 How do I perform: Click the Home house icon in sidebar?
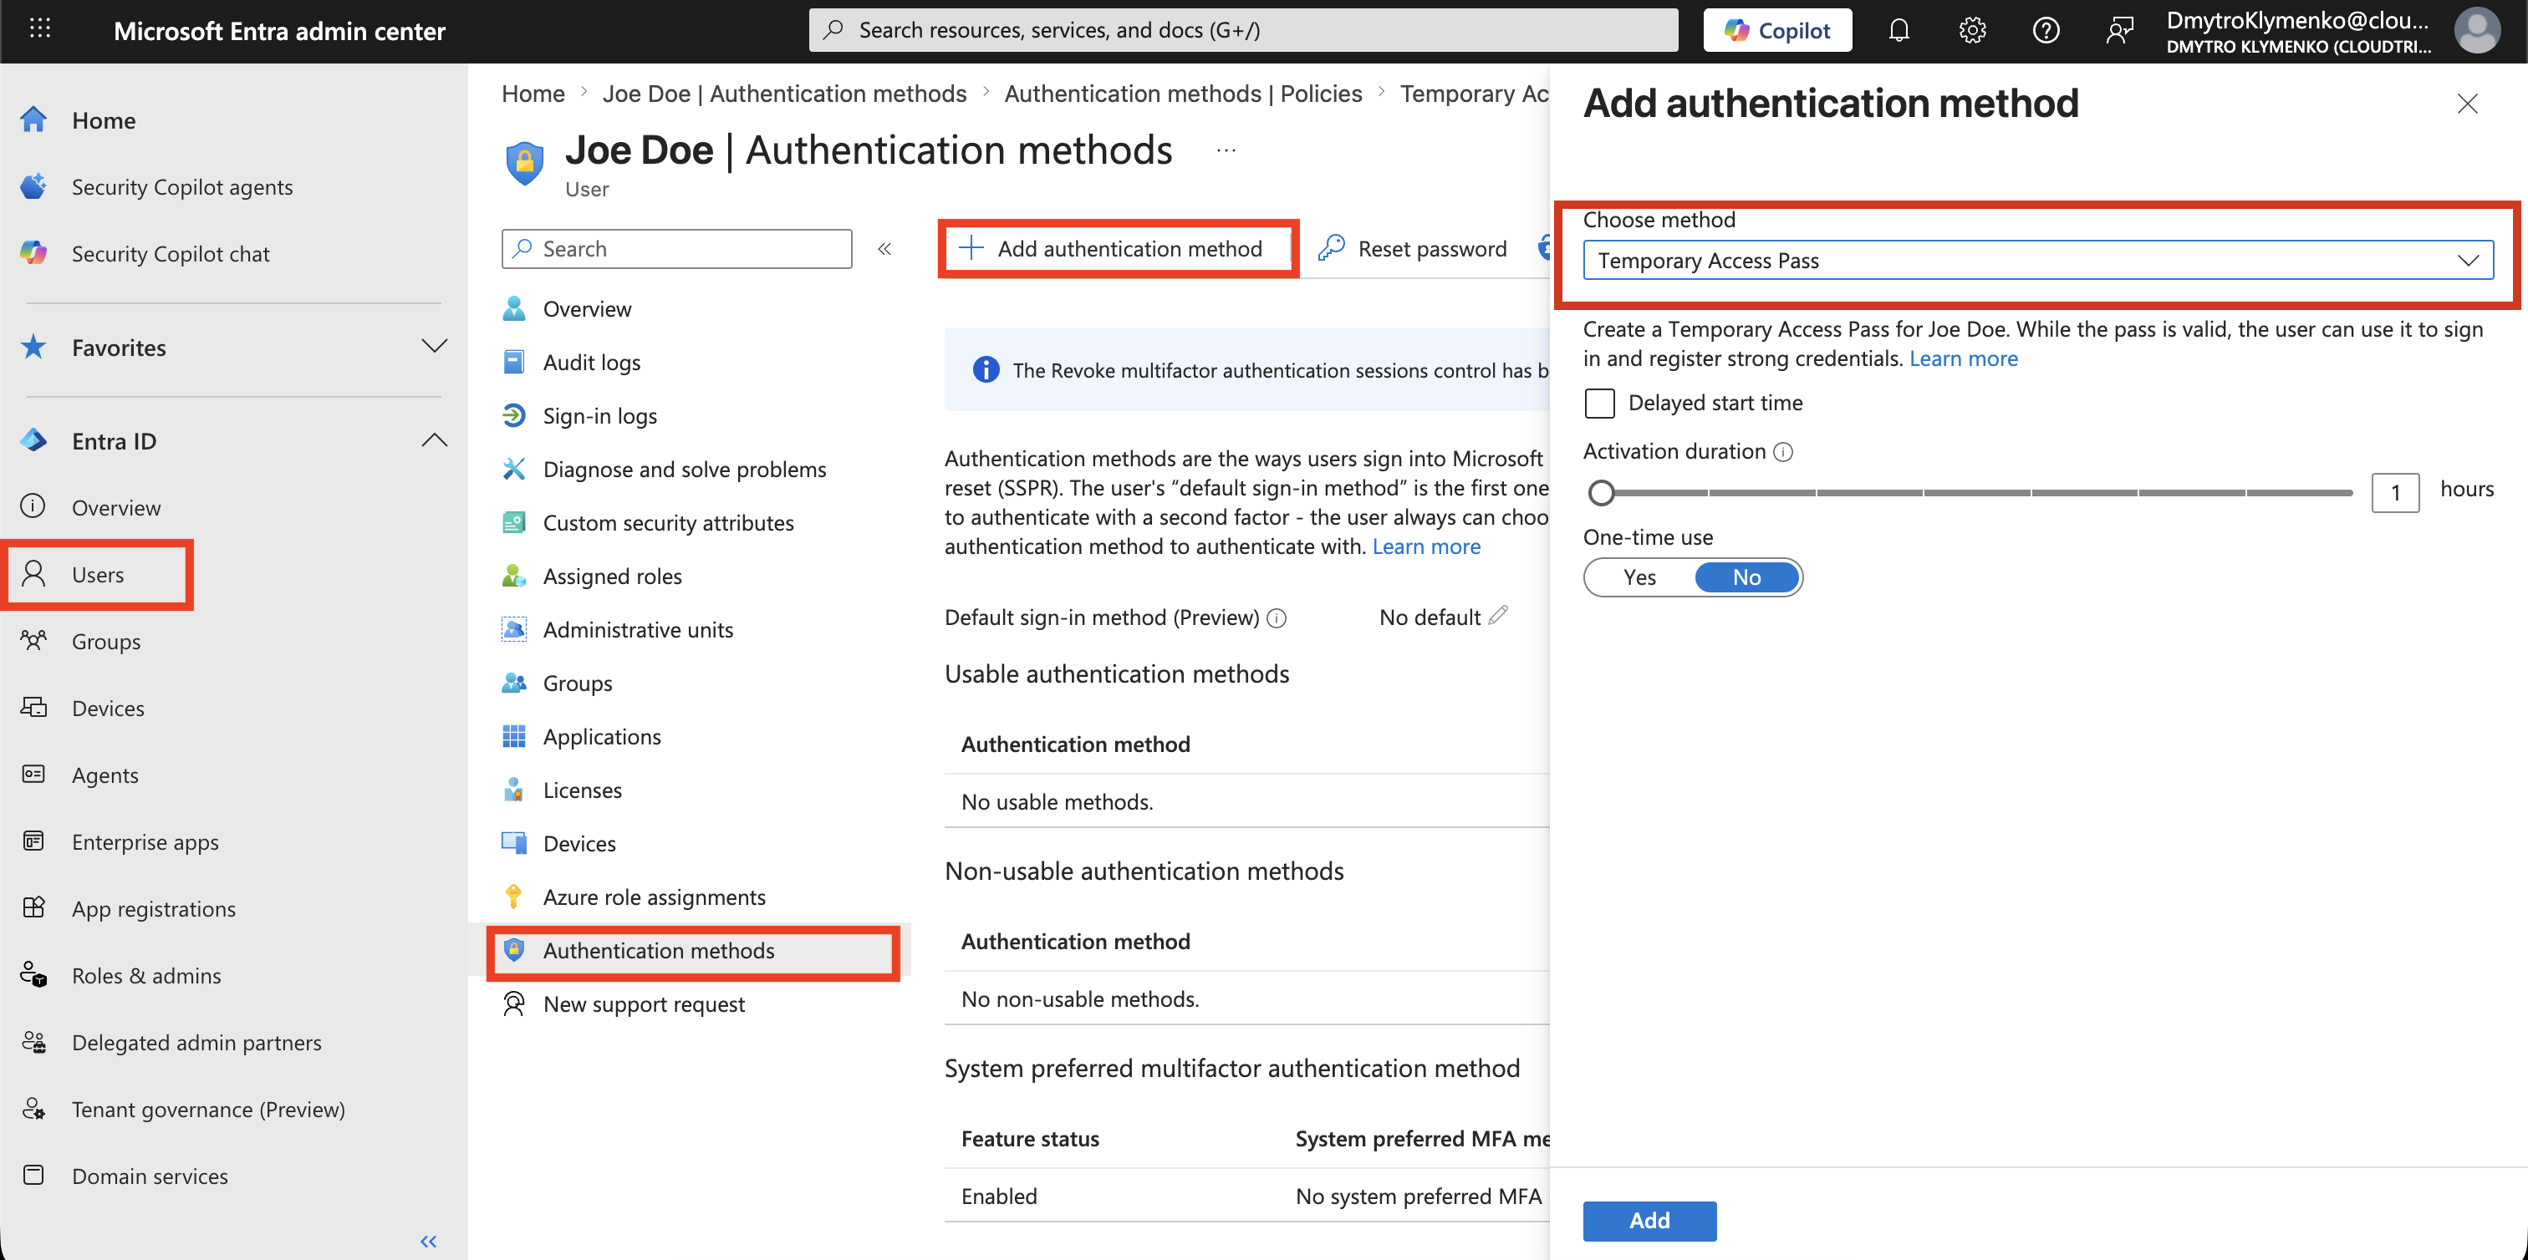(34, 119)
